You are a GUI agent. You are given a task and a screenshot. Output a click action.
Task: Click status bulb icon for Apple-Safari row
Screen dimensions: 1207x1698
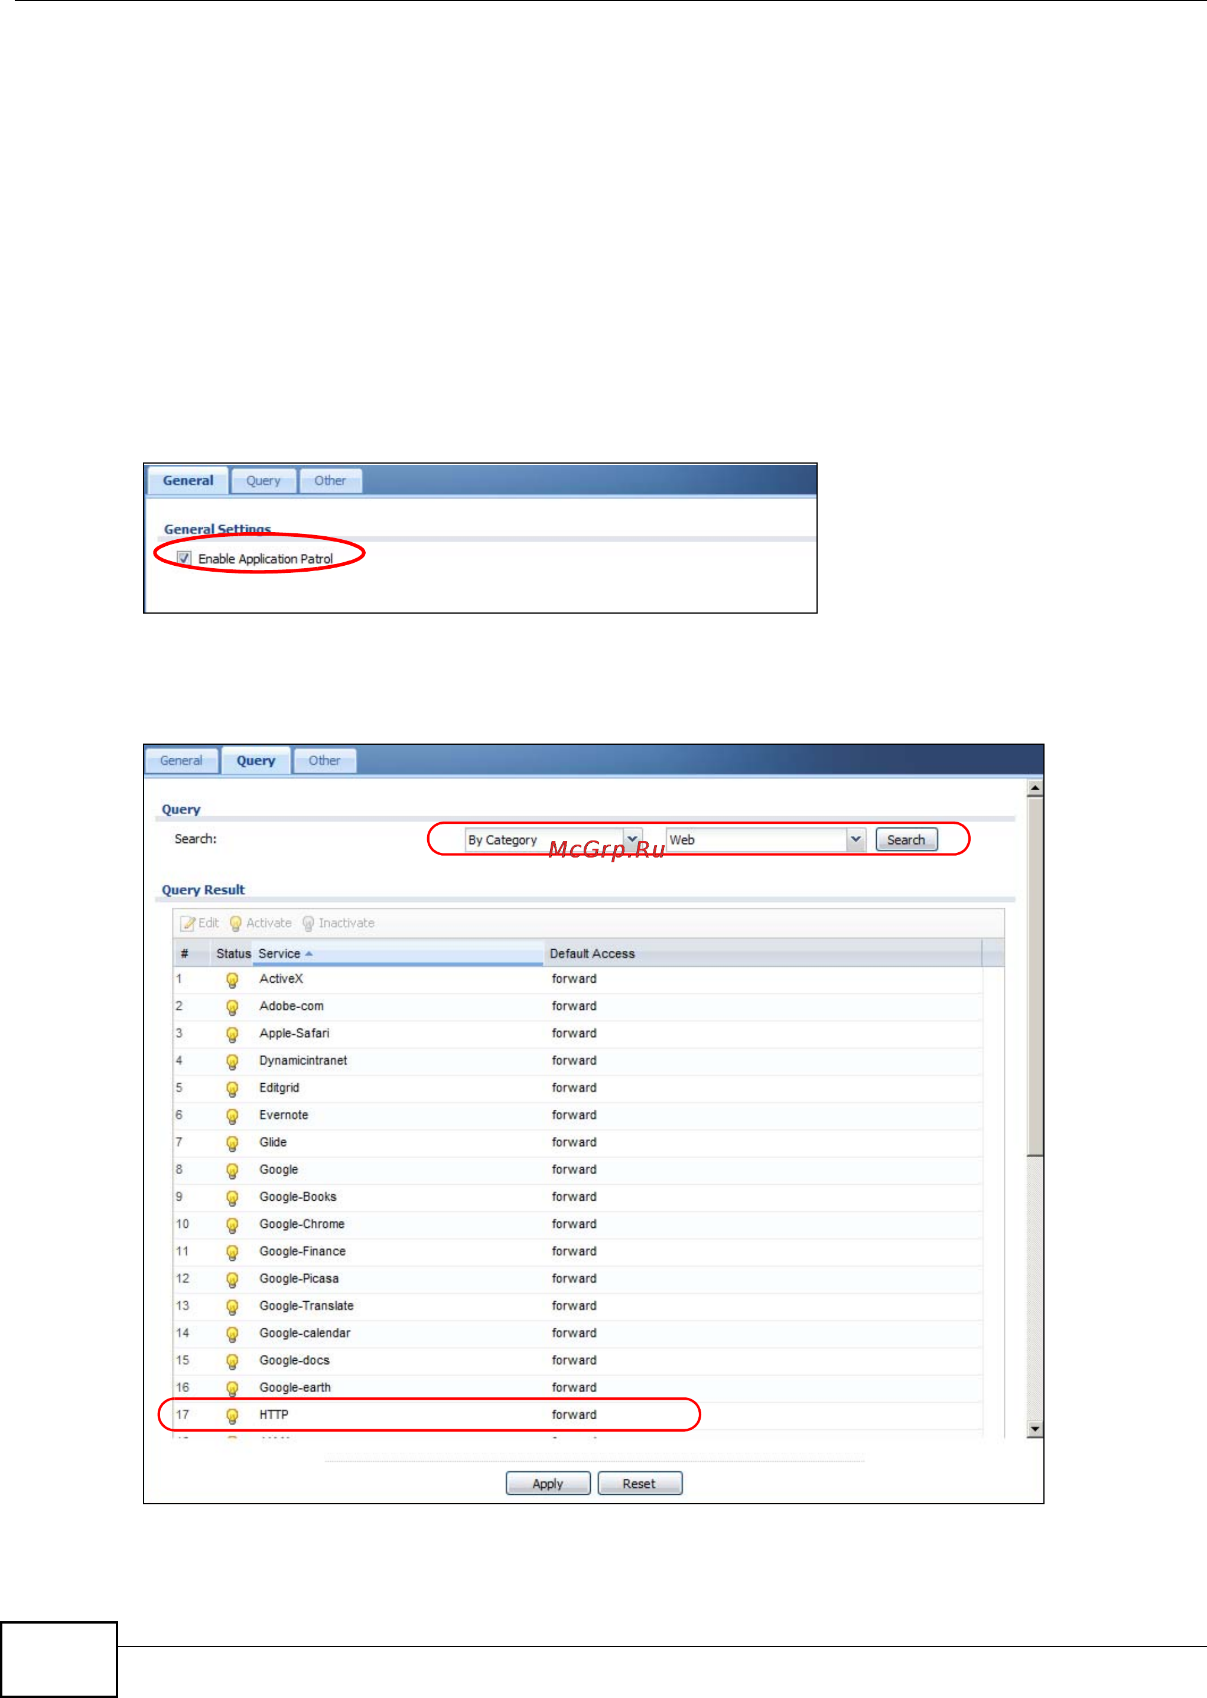232,1034
